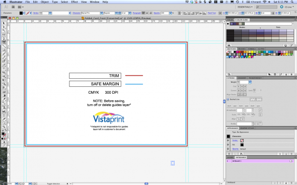Toggle visibility eye for Appearance Opacity row

228,149
